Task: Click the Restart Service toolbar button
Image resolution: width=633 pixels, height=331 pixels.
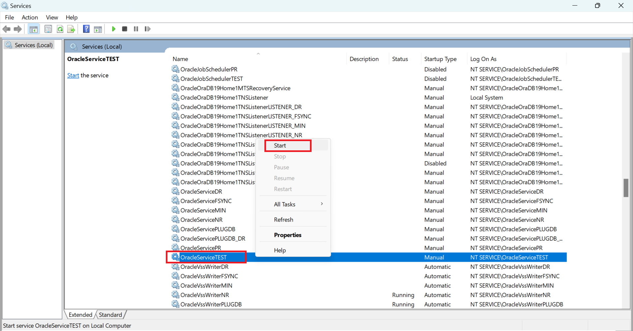Action: (x=147, y=29)
